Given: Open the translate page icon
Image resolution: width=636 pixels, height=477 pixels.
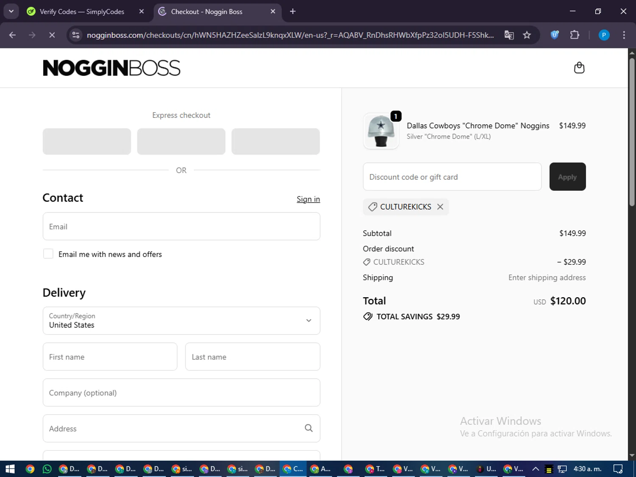Looking at the screenshot, I should click(509, 35).
